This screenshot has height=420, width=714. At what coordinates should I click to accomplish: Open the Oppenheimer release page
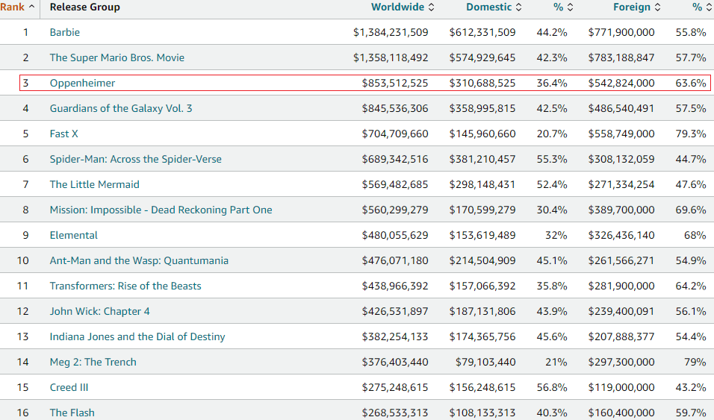pos(82,84)
